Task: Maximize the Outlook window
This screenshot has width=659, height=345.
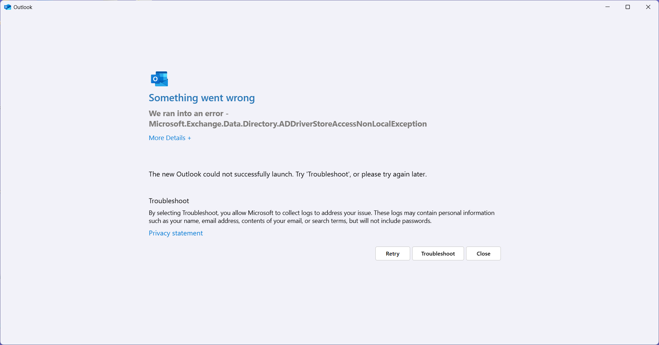Action: pos(627,7)
